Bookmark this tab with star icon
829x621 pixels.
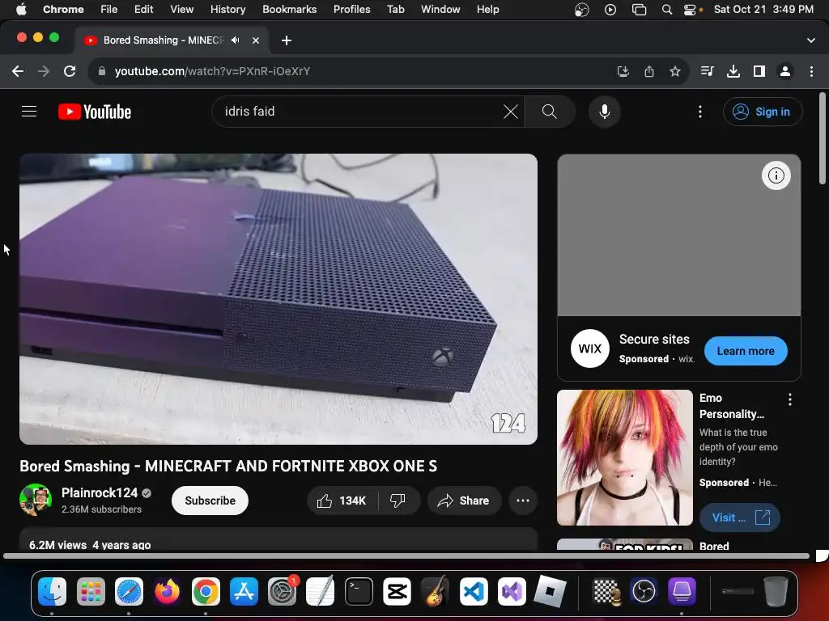(674, 71)
